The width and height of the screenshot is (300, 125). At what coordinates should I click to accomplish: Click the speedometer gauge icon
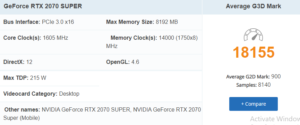[253, 35]
